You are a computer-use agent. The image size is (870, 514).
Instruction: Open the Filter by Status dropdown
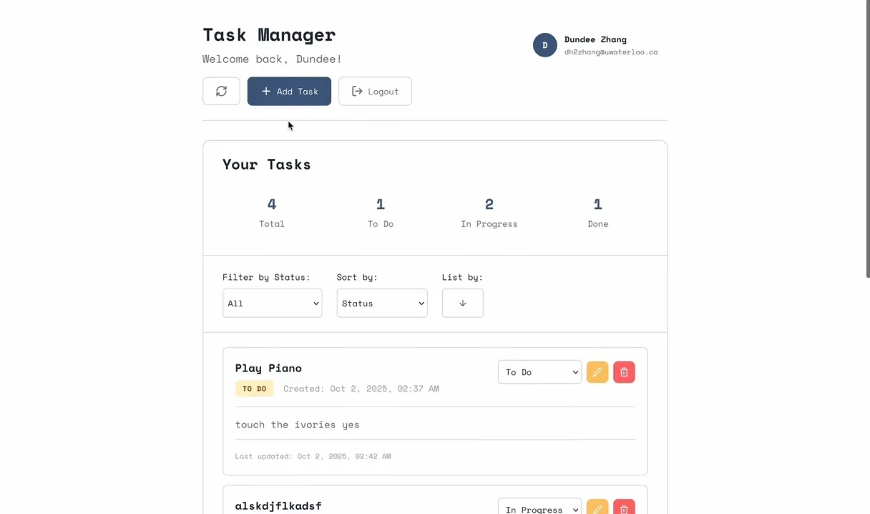pos(272,303)
